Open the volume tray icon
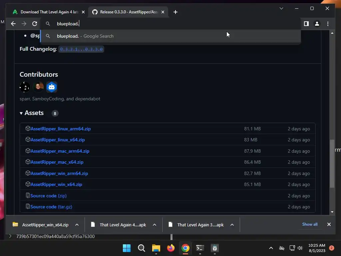Viewport: 341px width, 256px height. [x=300, y=248]
